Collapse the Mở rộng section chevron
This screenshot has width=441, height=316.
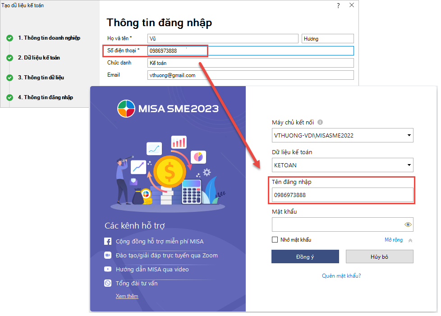(410, 240)
